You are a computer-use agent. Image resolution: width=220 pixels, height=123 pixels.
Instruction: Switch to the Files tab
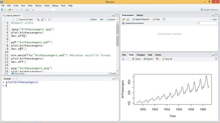pyautogui.click(x=124, y=55)
